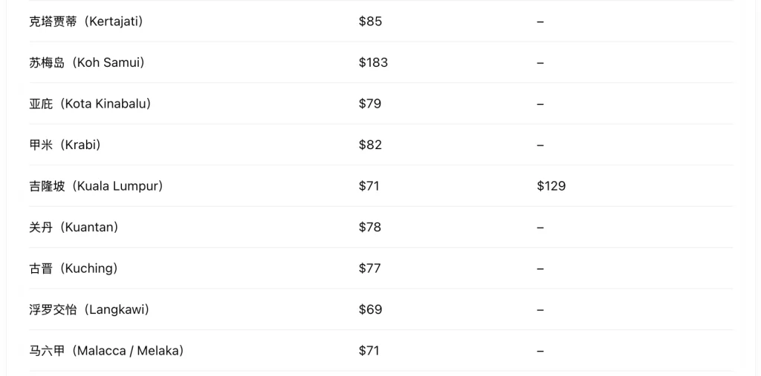This screenshot has height=376, width=761.
Task: Click the $129 Kuala Lumpur price
Action: pyautogui.click(x=551, y=186)
